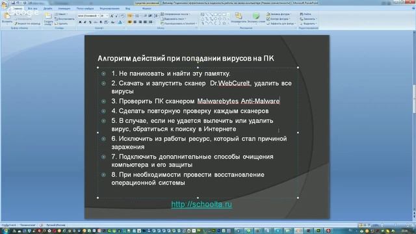Click the Delete slide (Удалить) button

[61, 23]
